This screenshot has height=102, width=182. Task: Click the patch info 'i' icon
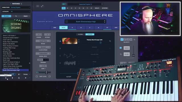[67, 22]
